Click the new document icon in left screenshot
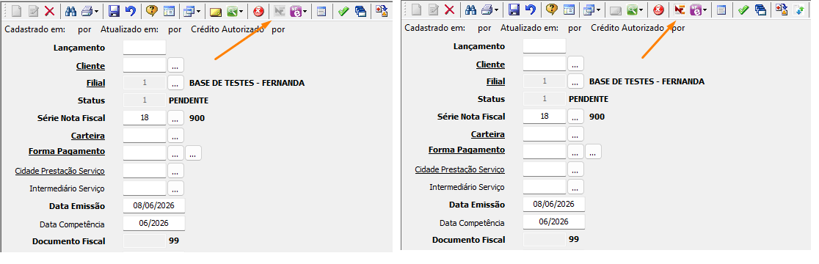This screenshot has width=819, height=264. coord(17,11)
